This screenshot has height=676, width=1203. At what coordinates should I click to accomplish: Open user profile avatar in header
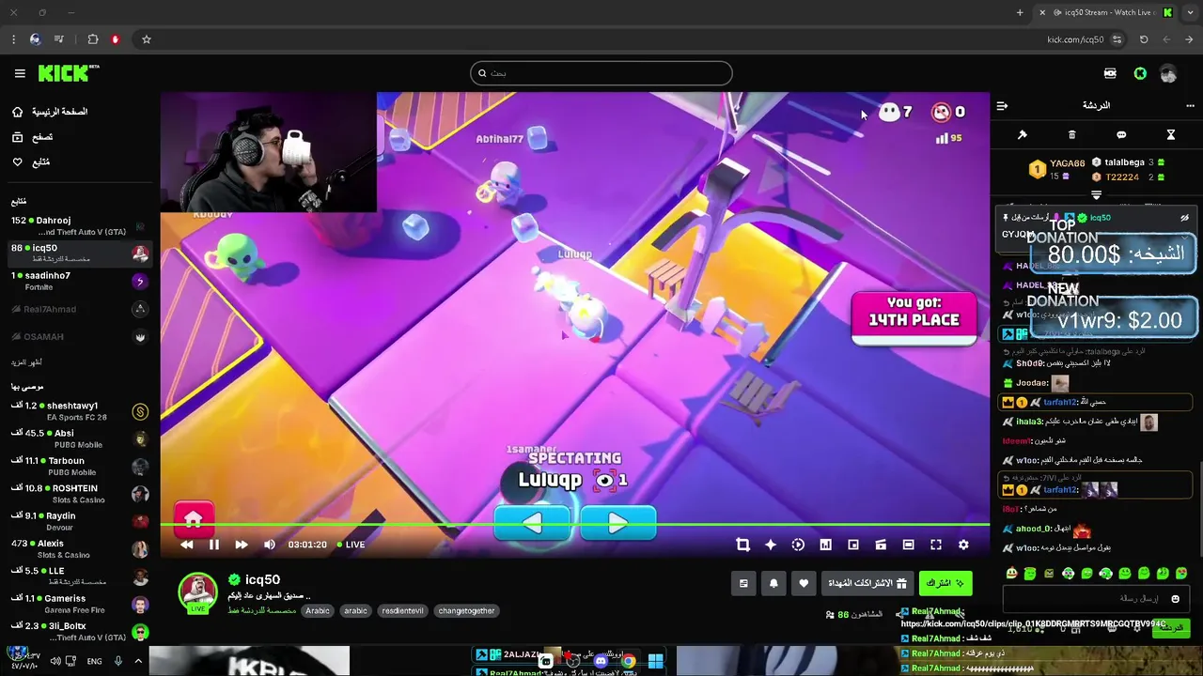[1168, 74]
